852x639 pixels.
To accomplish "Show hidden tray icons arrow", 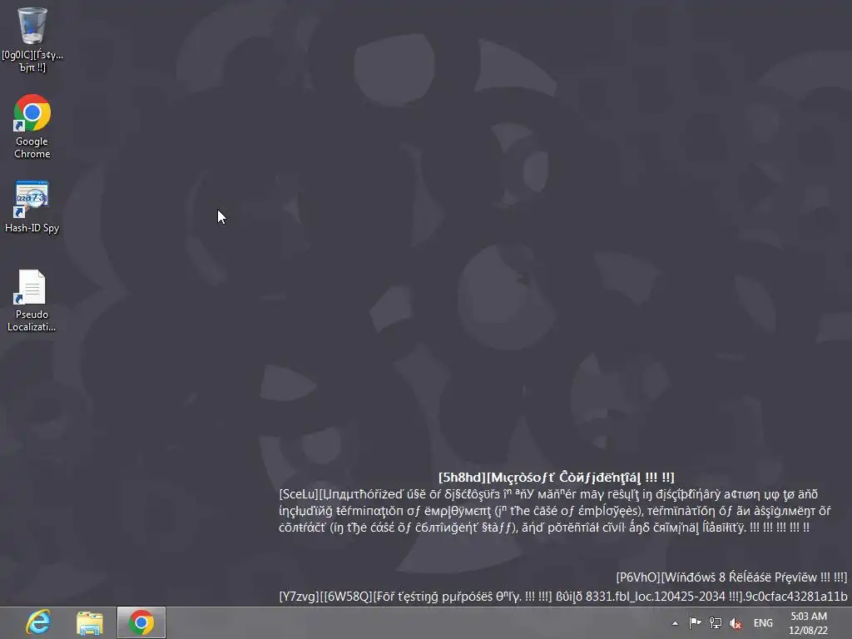I will coord(675,623).
